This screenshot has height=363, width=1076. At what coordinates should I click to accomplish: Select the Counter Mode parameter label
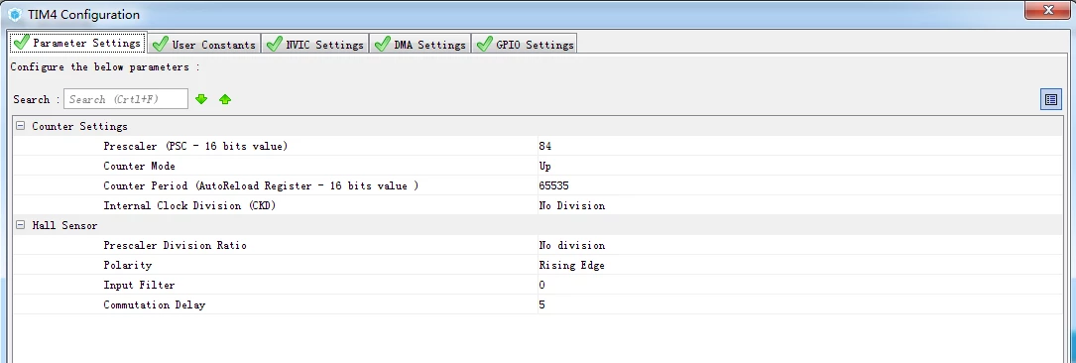pos(139,166)
